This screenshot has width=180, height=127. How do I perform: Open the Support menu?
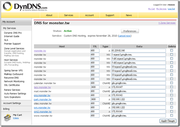coord(110,15)
